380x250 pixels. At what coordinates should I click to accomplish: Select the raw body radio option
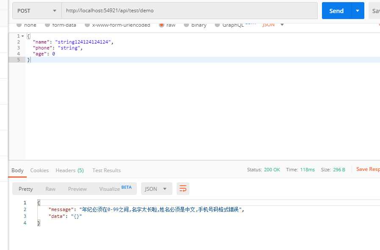(x=167, y=25)
